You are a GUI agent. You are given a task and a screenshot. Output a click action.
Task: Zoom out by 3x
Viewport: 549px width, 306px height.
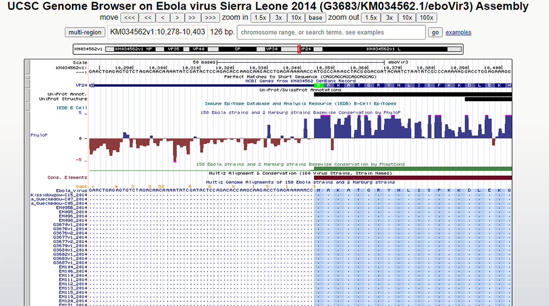[389, 18]
